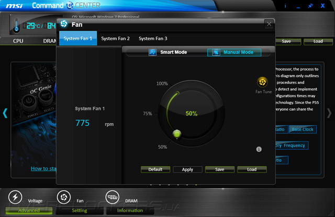Click the Apply button

(187, 170)
